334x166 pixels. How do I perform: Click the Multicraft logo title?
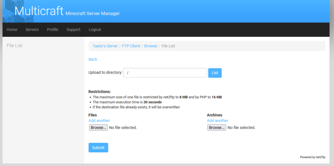tap(39, 11)
